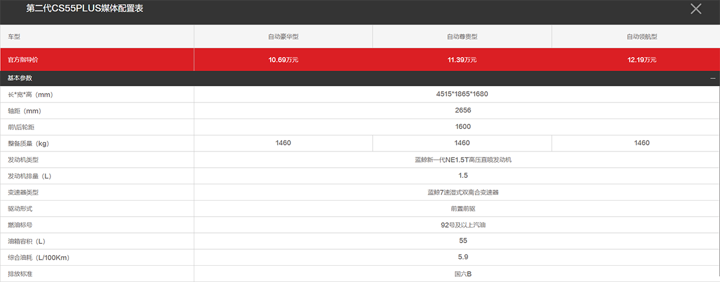The width and height of the screenshot is (720, 282).
Task: Select the 自动尊贵型 column header
Action: pos(462,37)
